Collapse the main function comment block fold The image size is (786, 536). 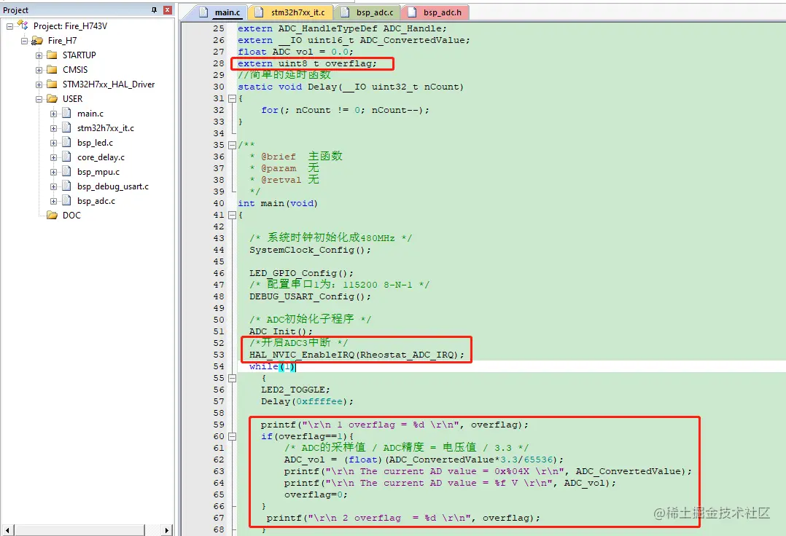pos(232,145)
